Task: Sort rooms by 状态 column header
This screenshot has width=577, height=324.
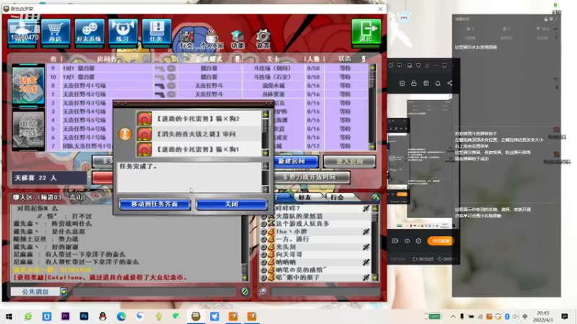Action: pos(345,59)
